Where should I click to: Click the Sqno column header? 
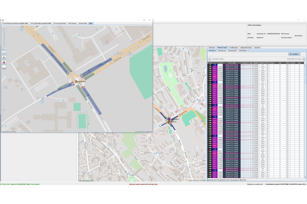(220, 63)
